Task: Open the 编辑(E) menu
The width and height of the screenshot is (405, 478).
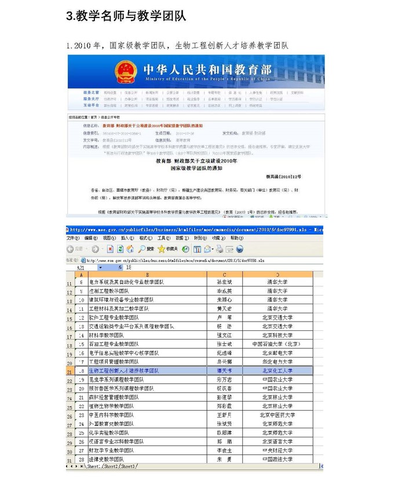Action: pos(91,238)
